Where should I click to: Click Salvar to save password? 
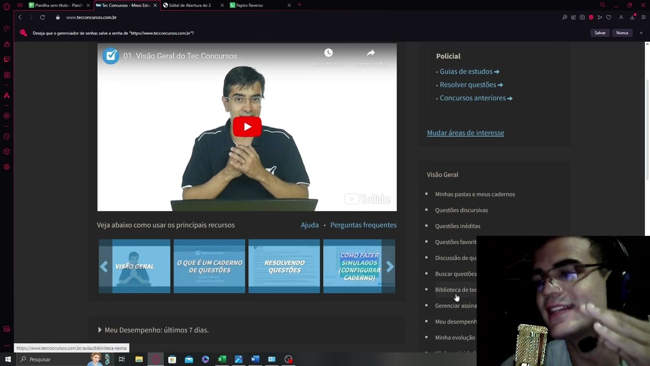[x=600, y=33]
